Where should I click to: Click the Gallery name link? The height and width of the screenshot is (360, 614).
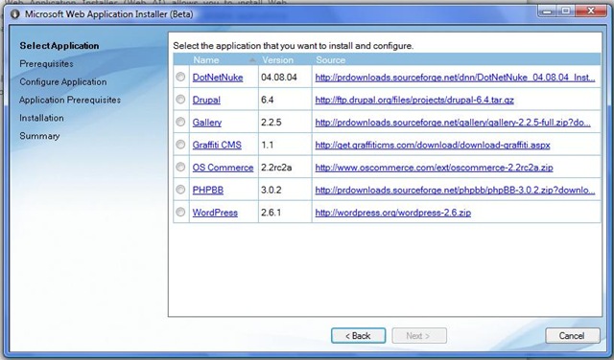pos(207,123)
